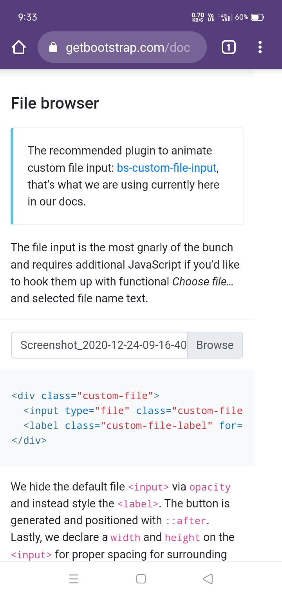Tap the home icon in the browser toolbar
This screenshot has height=596, width=282.
[x=18, y=47]
